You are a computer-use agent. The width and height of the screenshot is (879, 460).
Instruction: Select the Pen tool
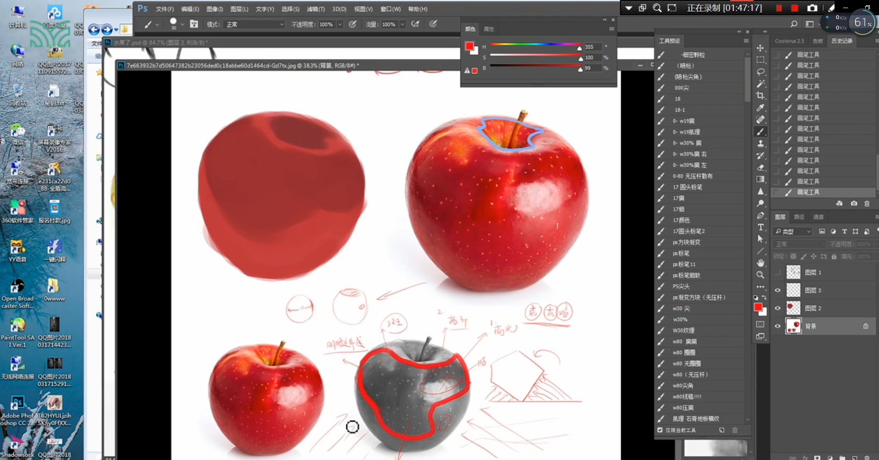760,215
